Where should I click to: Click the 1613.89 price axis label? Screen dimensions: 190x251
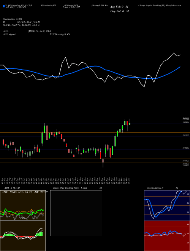[x=186, y=135]
